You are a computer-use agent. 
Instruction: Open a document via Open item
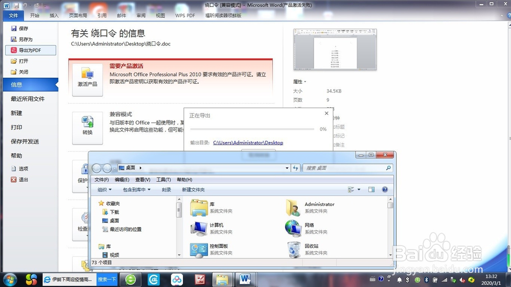[x=19, y=61]
